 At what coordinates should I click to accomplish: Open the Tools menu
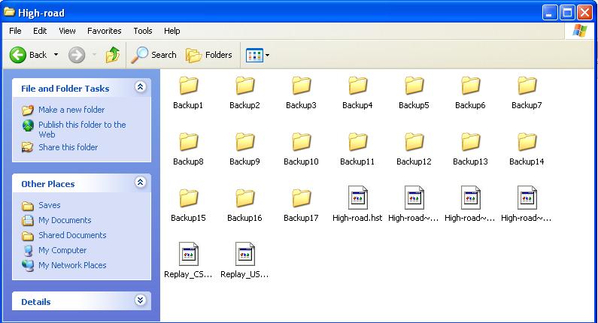143,31
